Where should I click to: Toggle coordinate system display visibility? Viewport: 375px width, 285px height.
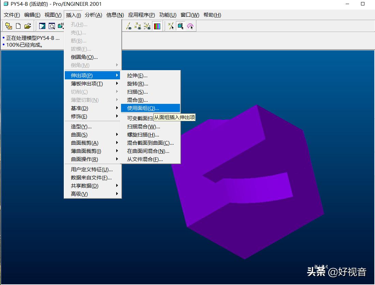[x=148, y=26]
